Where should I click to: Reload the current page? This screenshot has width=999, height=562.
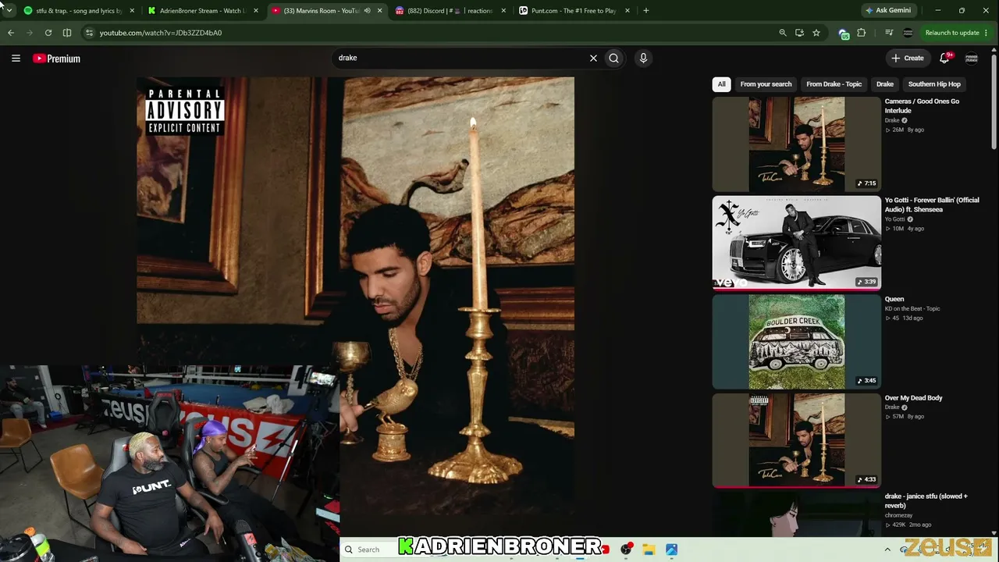[x=48, y=33]
